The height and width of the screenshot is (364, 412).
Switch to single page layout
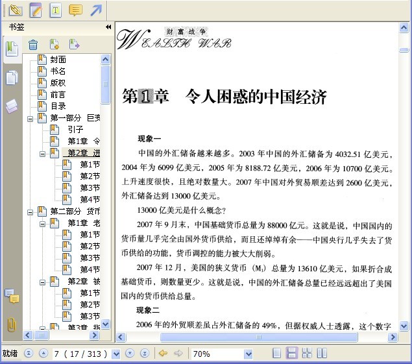[276, 353]
